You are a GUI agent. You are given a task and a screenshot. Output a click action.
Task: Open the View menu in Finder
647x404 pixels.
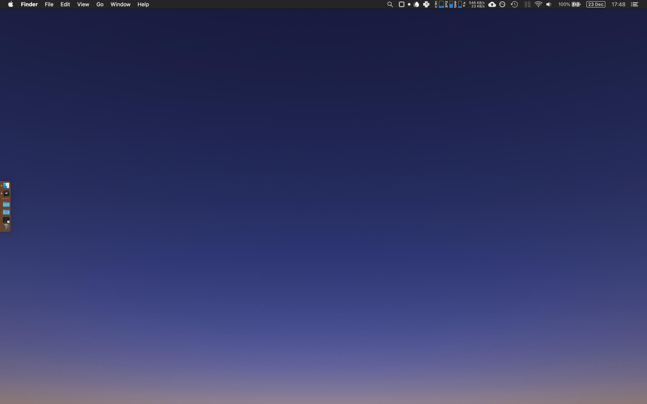pos(83,5)
